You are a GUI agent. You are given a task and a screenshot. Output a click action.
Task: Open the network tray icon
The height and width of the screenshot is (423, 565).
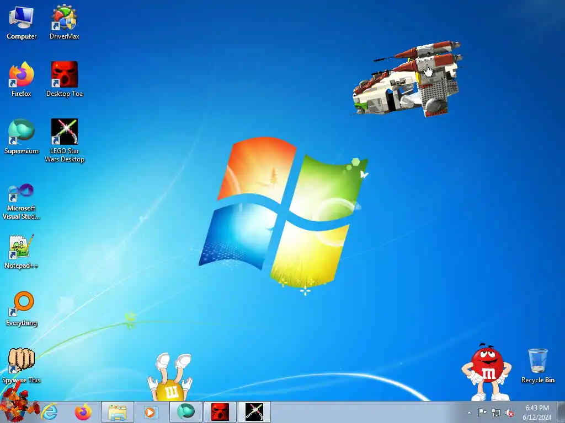click(x=496, y=413)
